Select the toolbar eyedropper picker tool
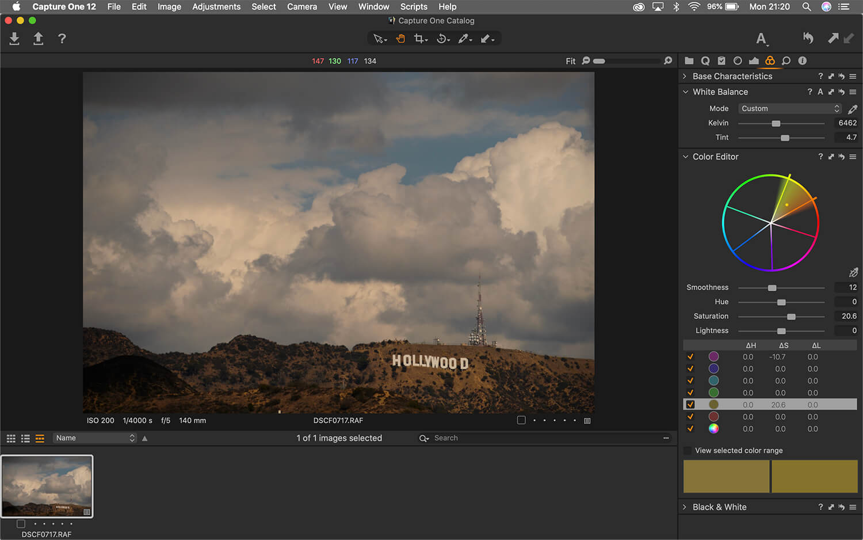Viewport: 863px width, 540px height. [465, 39]
